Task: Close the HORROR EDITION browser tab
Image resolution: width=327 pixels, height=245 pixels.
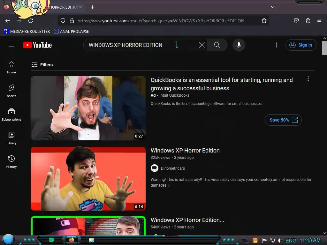Action: (x=80, y=7)
